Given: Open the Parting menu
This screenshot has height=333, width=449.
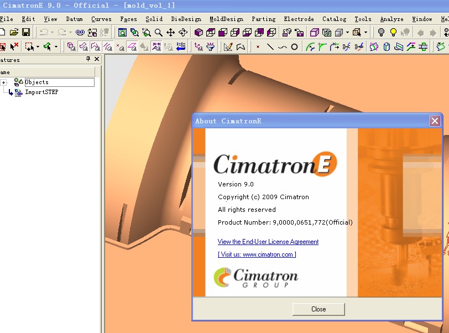Looking at the screenshot, I should coord(264,19).
